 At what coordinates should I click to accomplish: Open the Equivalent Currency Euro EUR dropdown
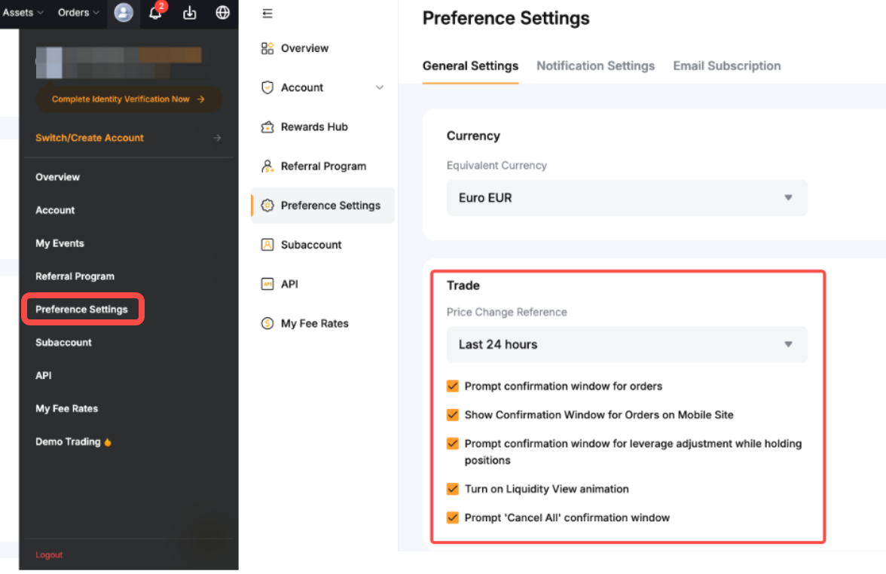click(x=627, y=198)
